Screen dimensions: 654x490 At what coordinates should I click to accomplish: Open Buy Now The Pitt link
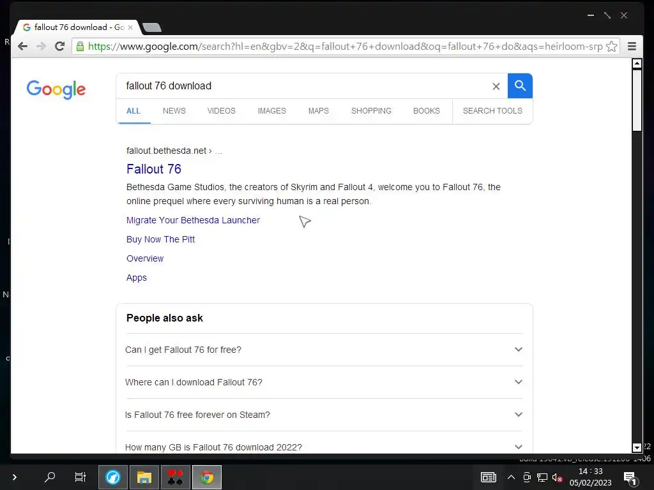160,239
